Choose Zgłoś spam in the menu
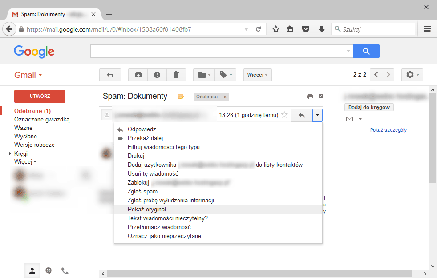Image resolution: width=437 pixels, height=278 pixels. coord(142,191)
